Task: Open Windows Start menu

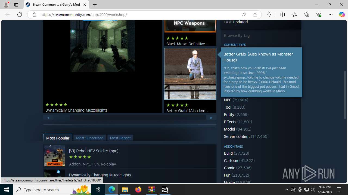Action: click(7, 190)
